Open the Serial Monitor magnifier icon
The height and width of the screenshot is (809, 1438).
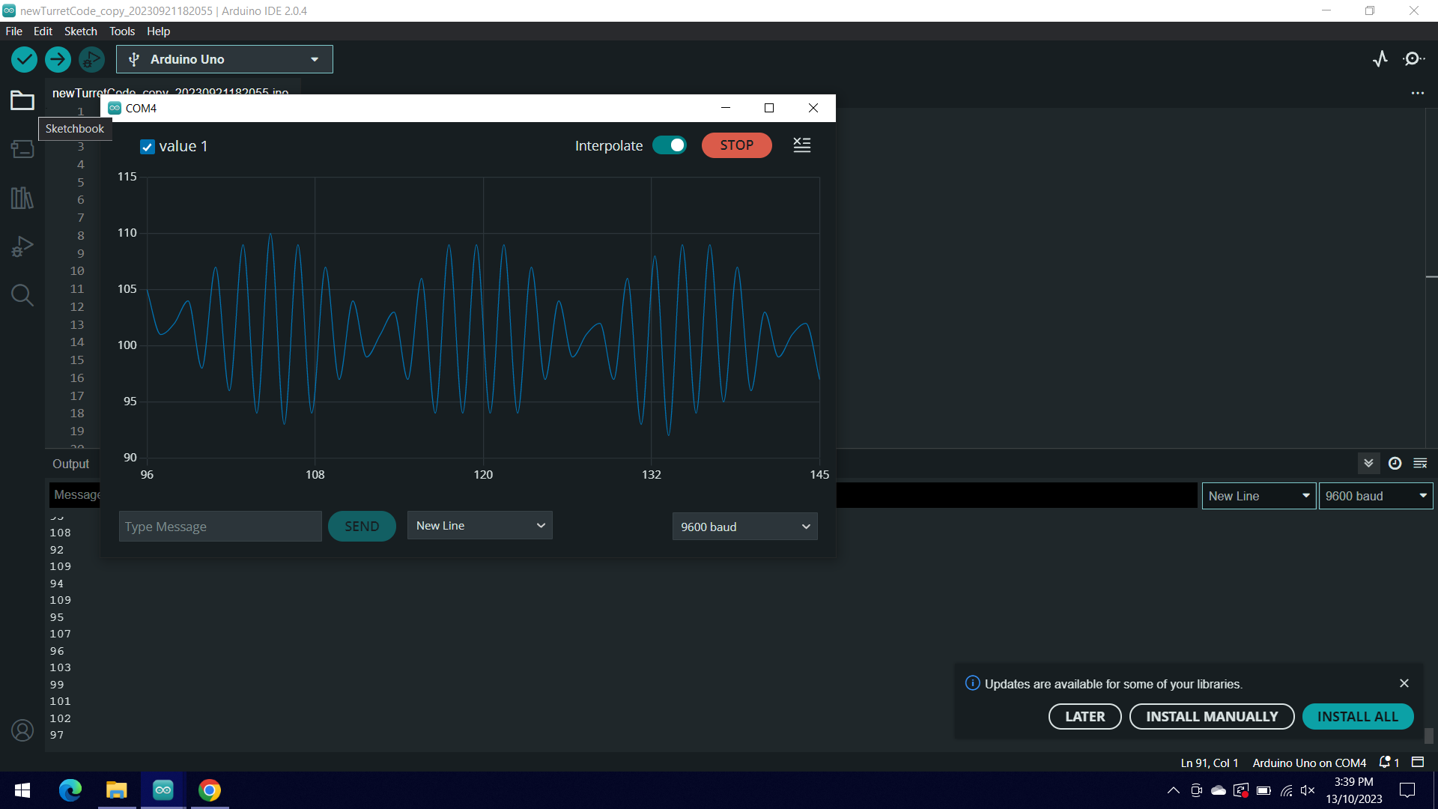click(1413, 59)
